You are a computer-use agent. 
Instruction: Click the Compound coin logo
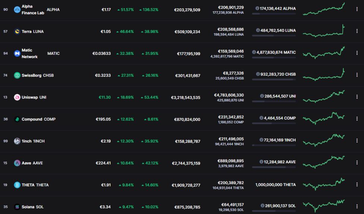[x=17, y=119]
